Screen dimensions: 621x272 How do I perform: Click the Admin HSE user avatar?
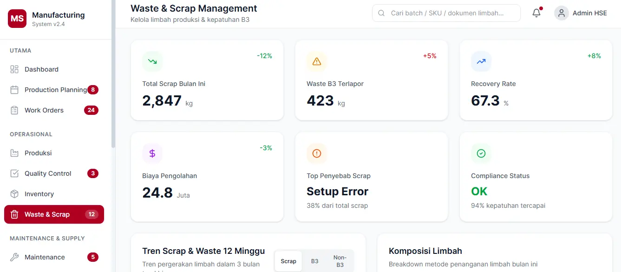coord(562,13)
